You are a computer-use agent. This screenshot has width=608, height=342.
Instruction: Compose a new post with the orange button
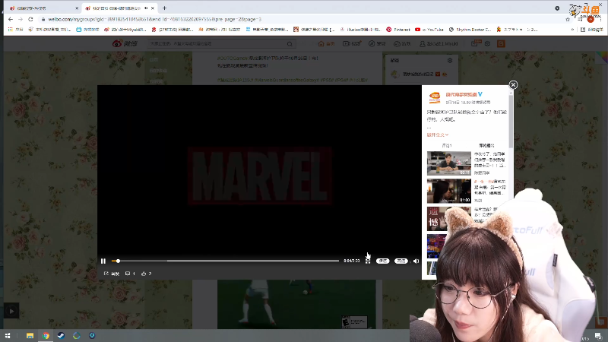(x=501, y=44)
